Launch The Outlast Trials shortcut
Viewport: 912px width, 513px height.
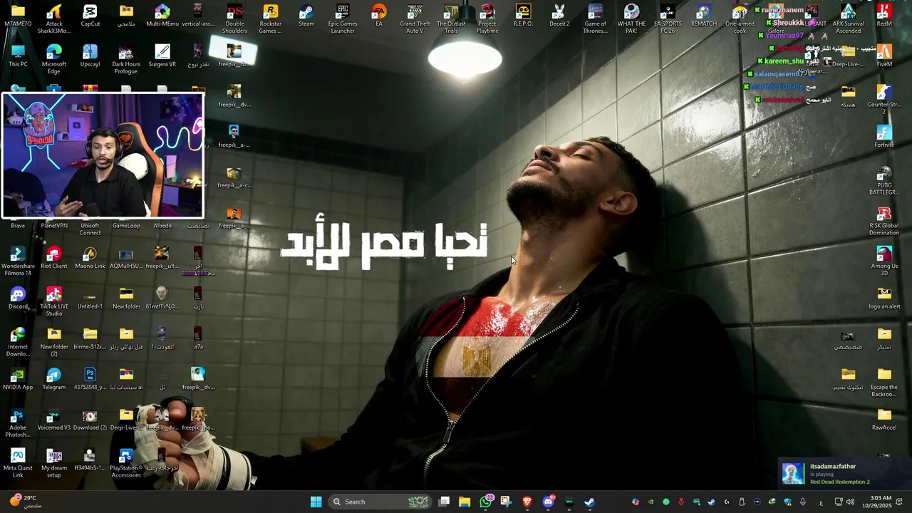click(x=451, y=19)
